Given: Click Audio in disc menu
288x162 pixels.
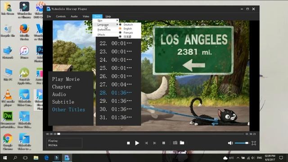Looking at the screenshot, I should (59, 94).
